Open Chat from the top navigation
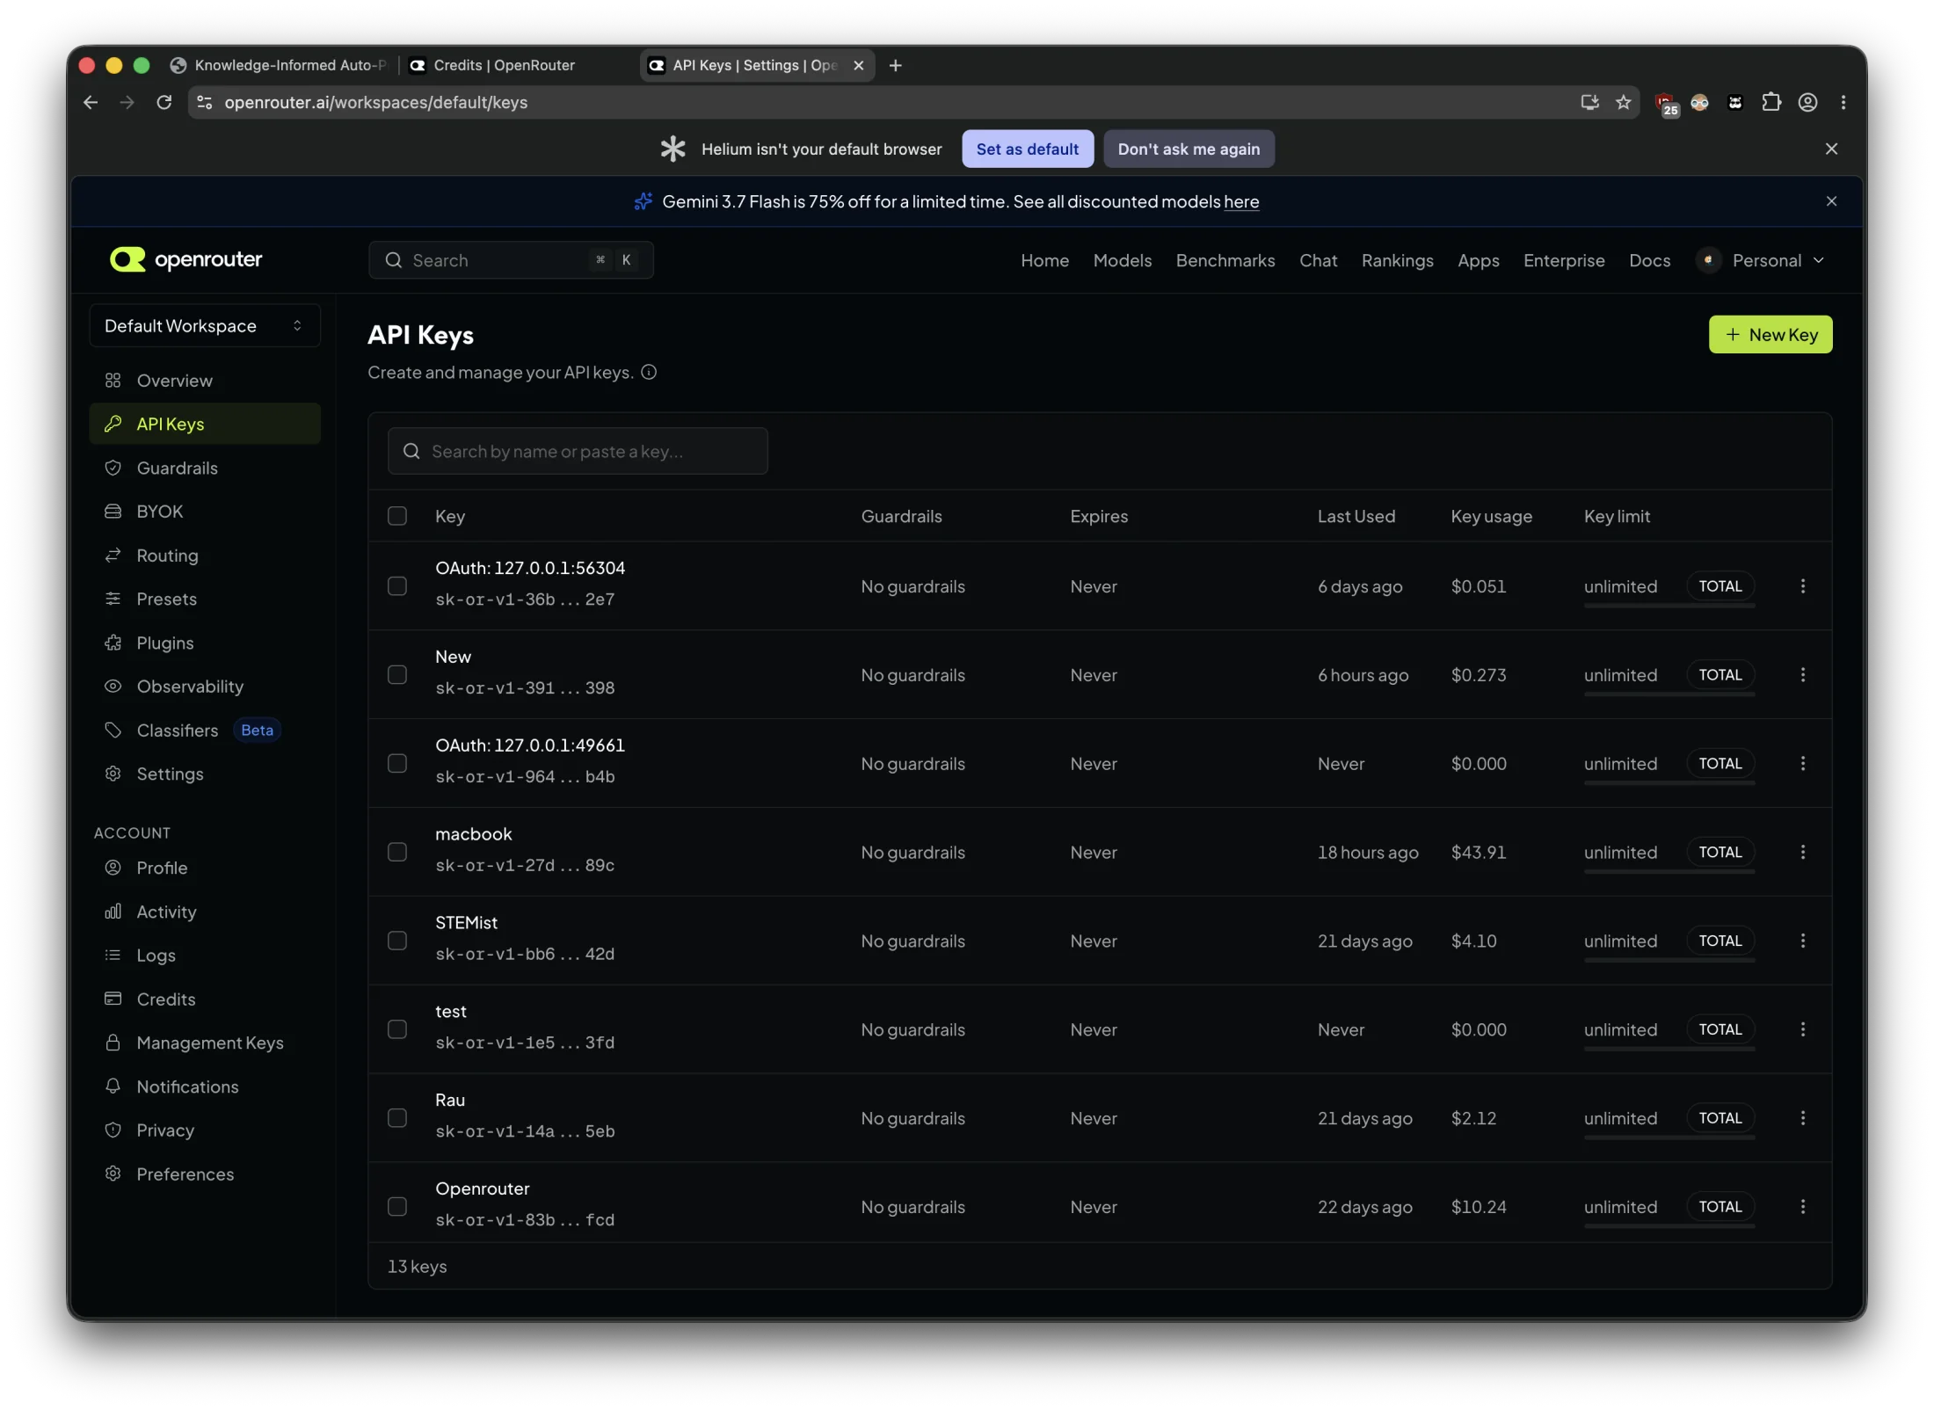This screenshot has width=1934, height=1410. (x=1318, y=260)
